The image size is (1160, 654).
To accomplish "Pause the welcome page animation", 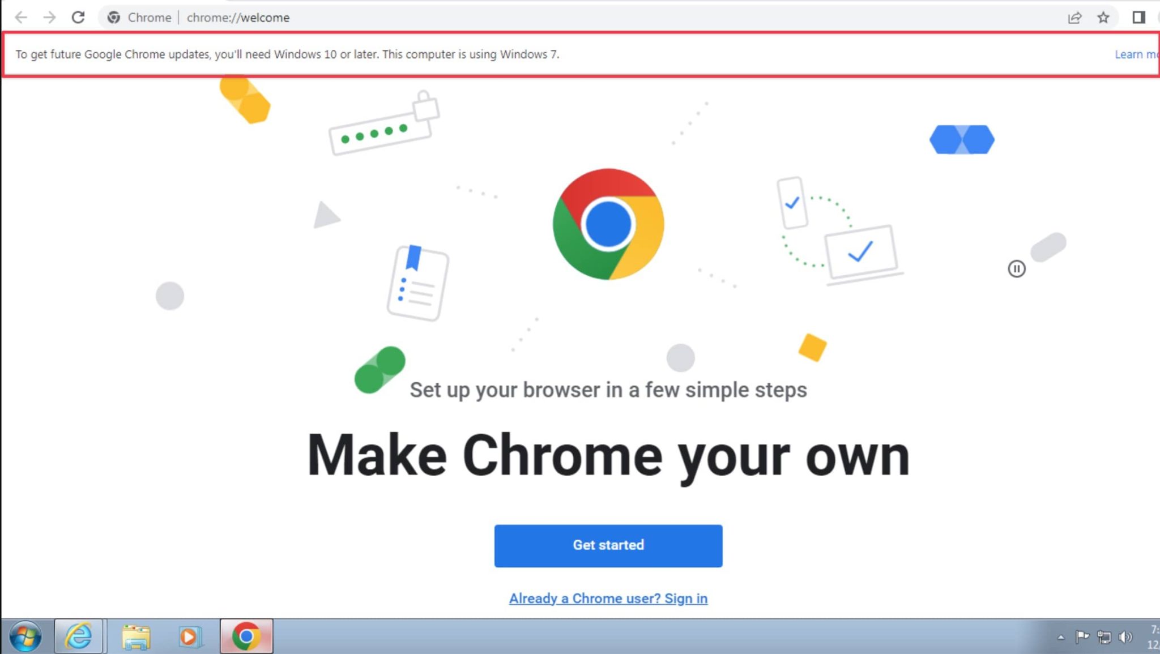I will (x=1016, y=268).
